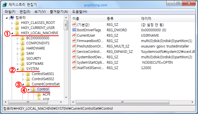
Task: Sort values by 데이터 column header
Action: point(167,18)
